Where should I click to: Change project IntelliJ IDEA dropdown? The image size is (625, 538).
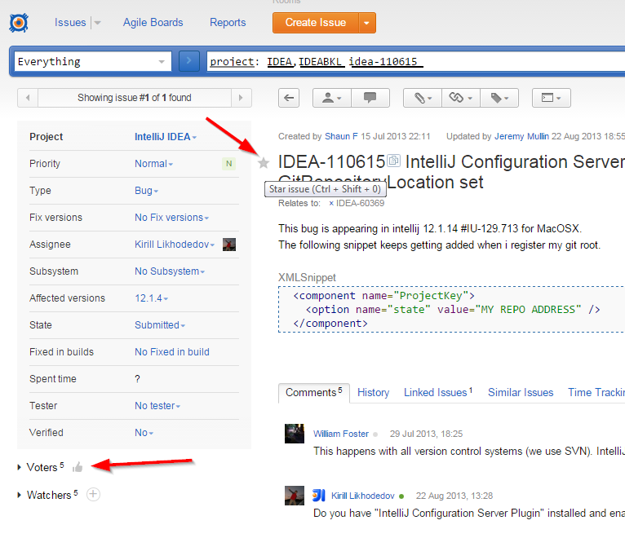[x=166, y=137]
